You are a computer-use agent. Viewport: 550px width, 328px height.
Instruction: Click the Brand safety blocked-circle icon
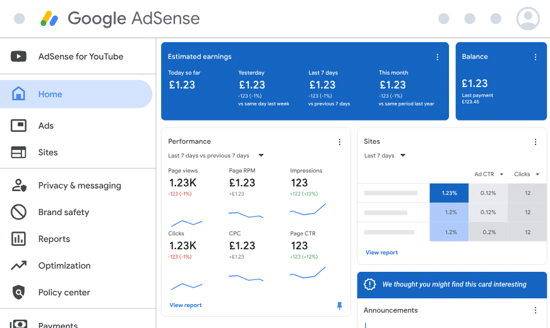[x=18, y=212]
